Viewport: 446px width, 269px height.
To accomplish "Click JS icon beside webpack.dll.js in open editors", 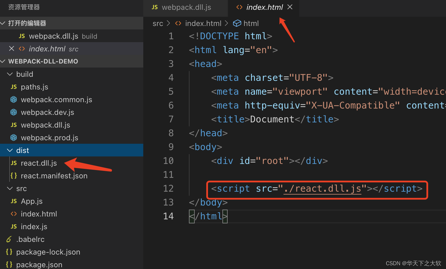I will pyautogui.click(x=22, y=36).
